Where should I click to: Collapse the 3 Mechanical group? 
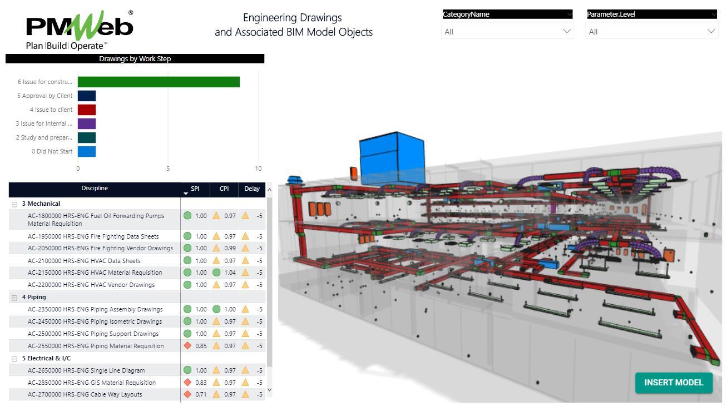tap(15, 204)
